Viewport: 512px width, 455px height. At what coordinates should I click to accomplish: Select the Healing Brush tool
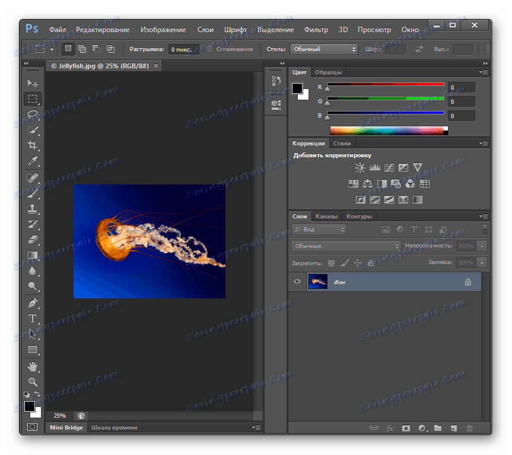(33, 178)
